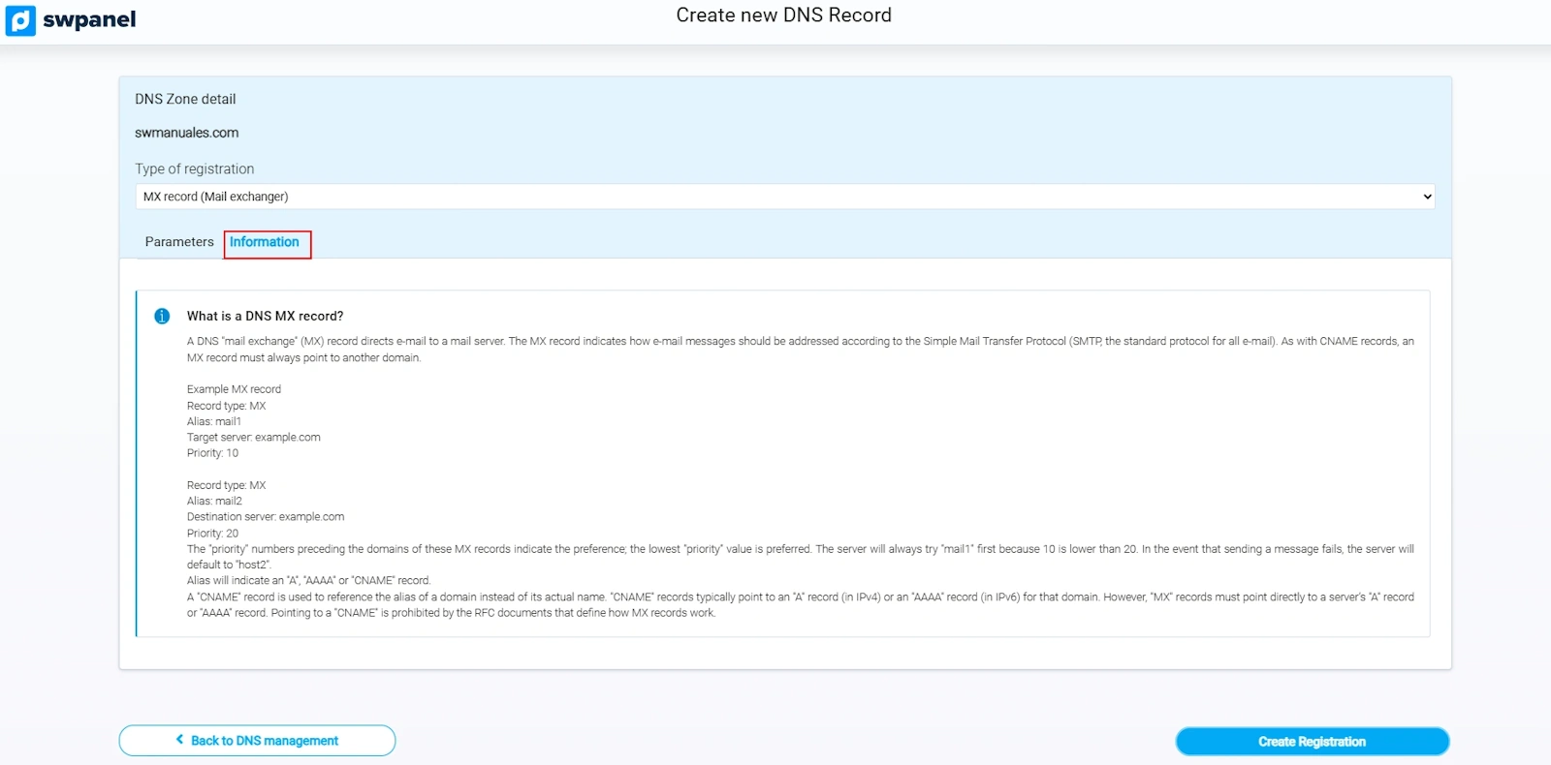Click the Target server: example.com line
The height and width of the screenshot is (765, 1551).
click(x=253, y=438)
